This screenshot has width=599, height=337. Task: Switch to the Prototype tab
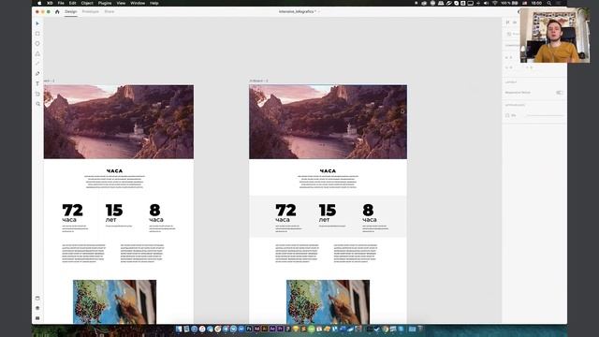point(91,12)
